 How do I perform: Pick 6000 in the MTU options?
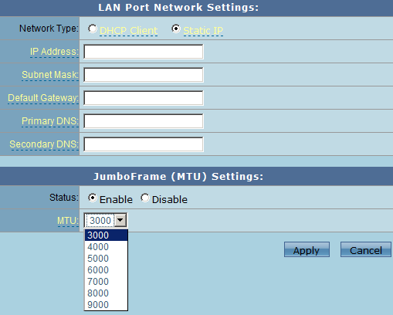106,270
